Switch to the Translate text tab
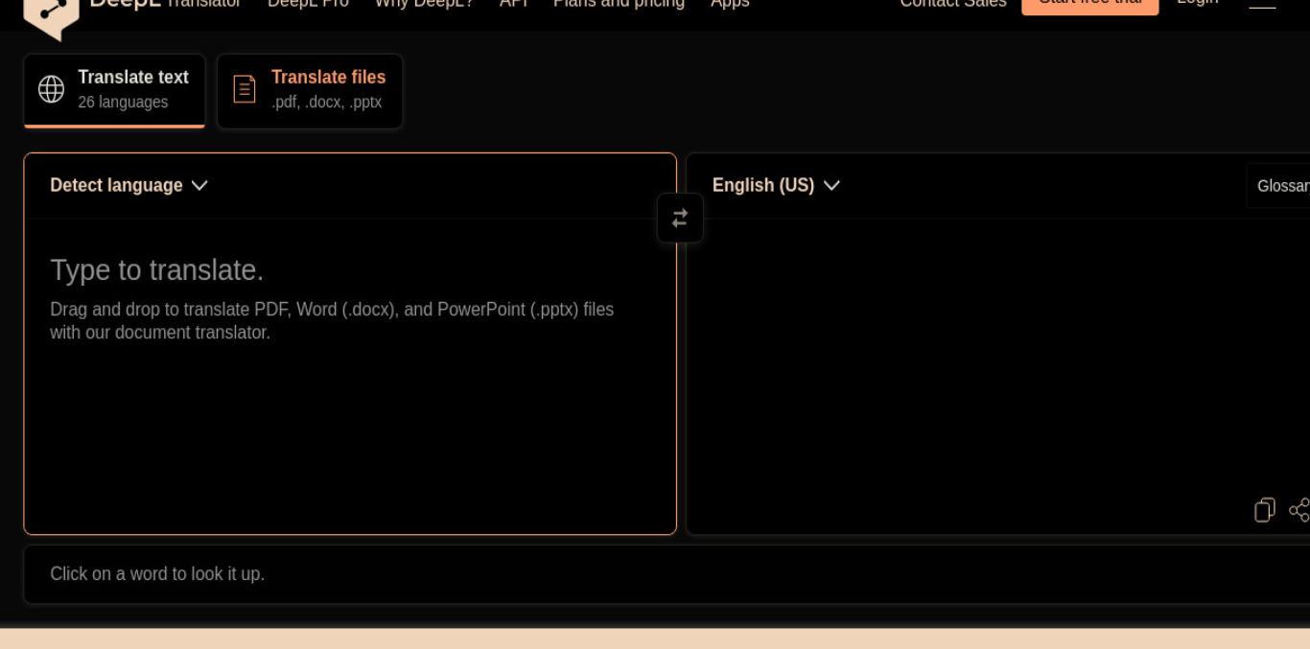Screen dimensions: 1310x649 [114, 90]
